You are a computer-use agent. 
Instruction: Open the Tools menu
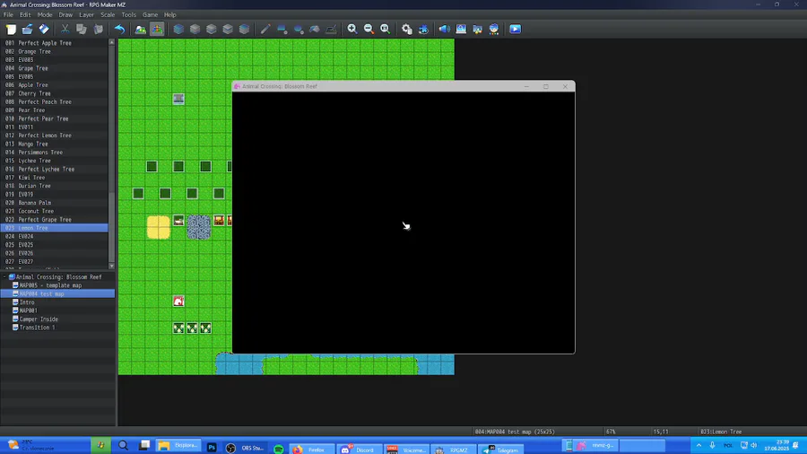tap(128, 15)
